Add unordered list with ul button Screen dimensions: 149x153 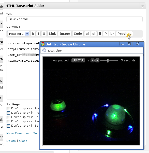click(x=87, y=34)
